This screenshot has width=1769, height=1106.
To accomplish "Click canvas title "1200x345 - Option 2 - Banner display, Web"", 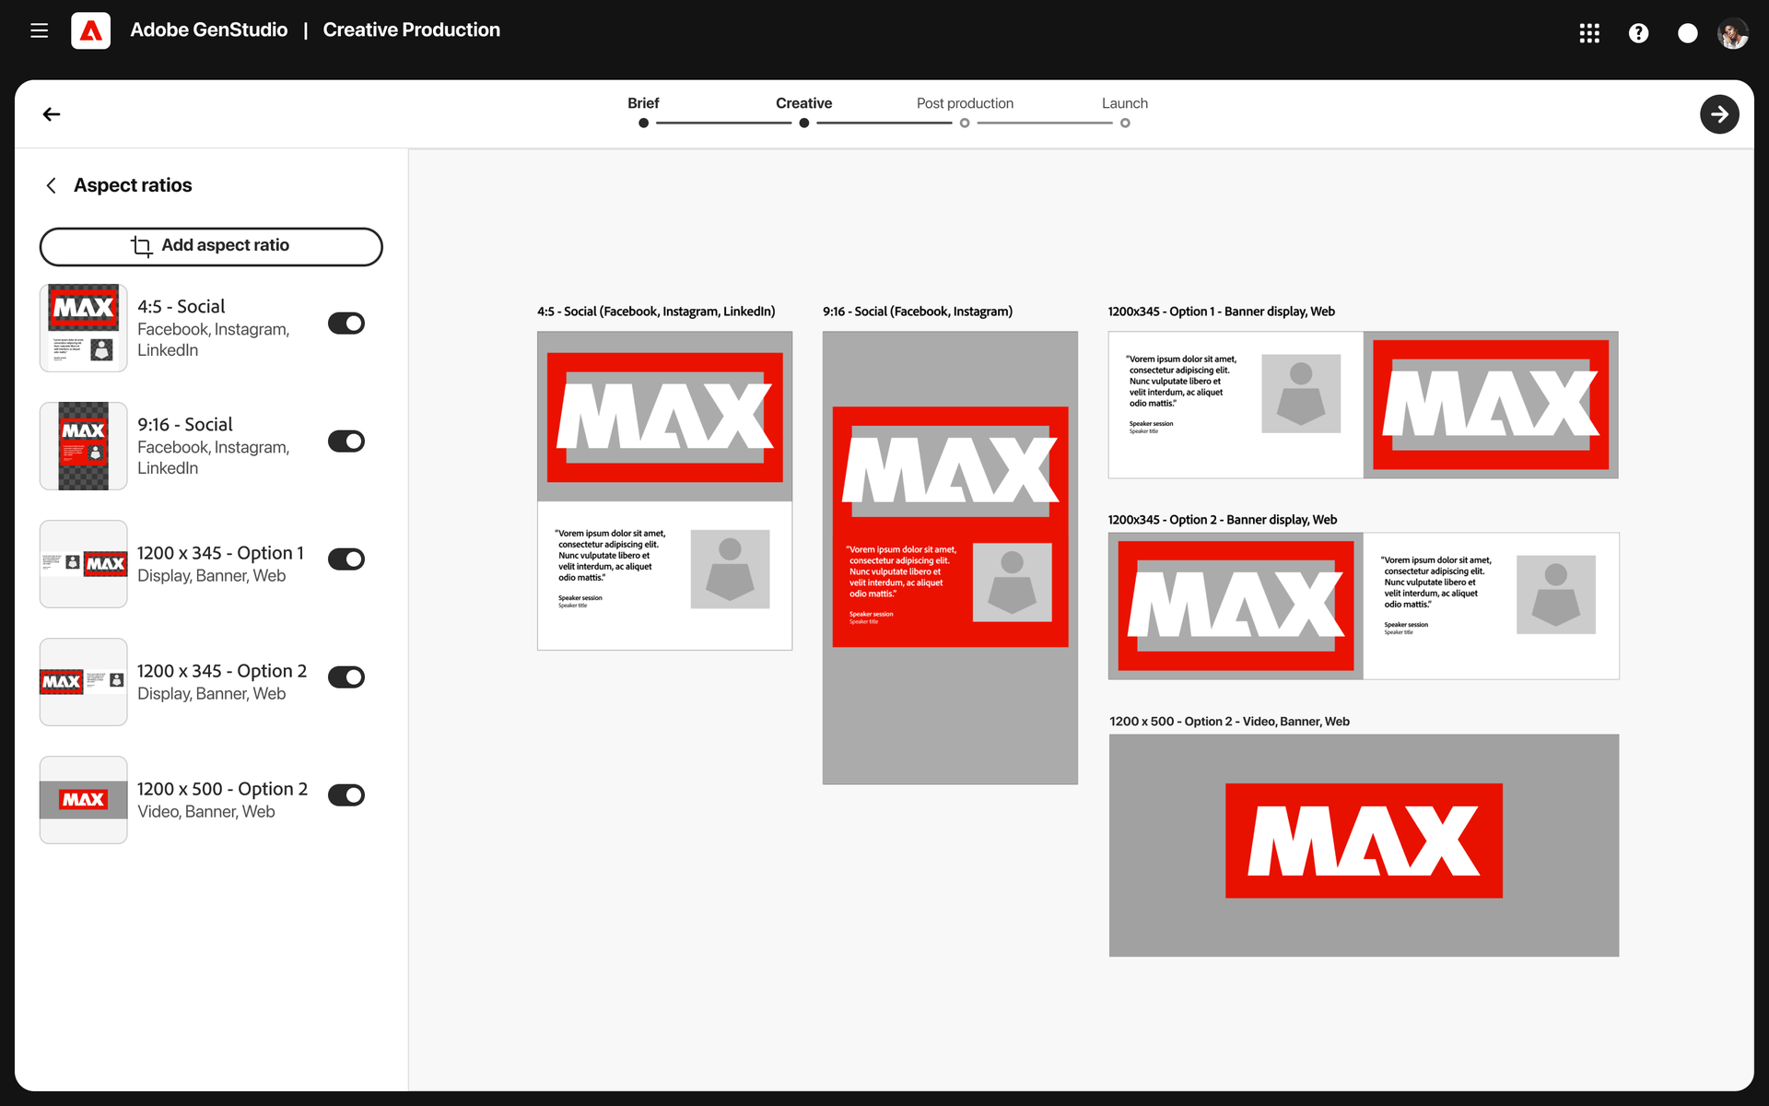I will coord(1223,520).
